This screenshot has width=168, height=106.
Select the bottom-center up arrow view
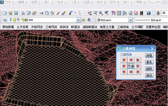(131, 72)
